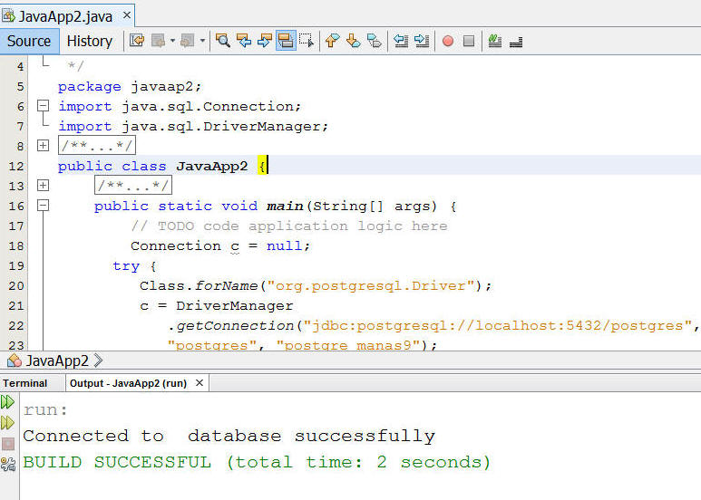Image resolution: width=701 pixels, height=500 pixels.
Task: Click the Last Edit toolbar icon
Action: (x=137, y=41)
